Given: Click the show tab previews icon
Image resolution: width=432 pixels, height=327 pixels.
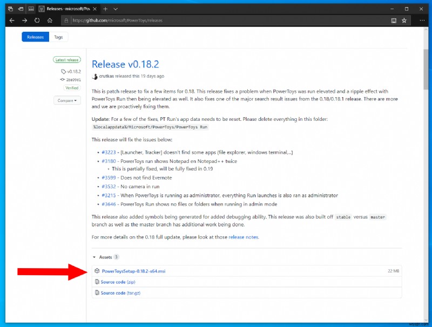Looking at the screenshot, I should [x=31, y=9].
